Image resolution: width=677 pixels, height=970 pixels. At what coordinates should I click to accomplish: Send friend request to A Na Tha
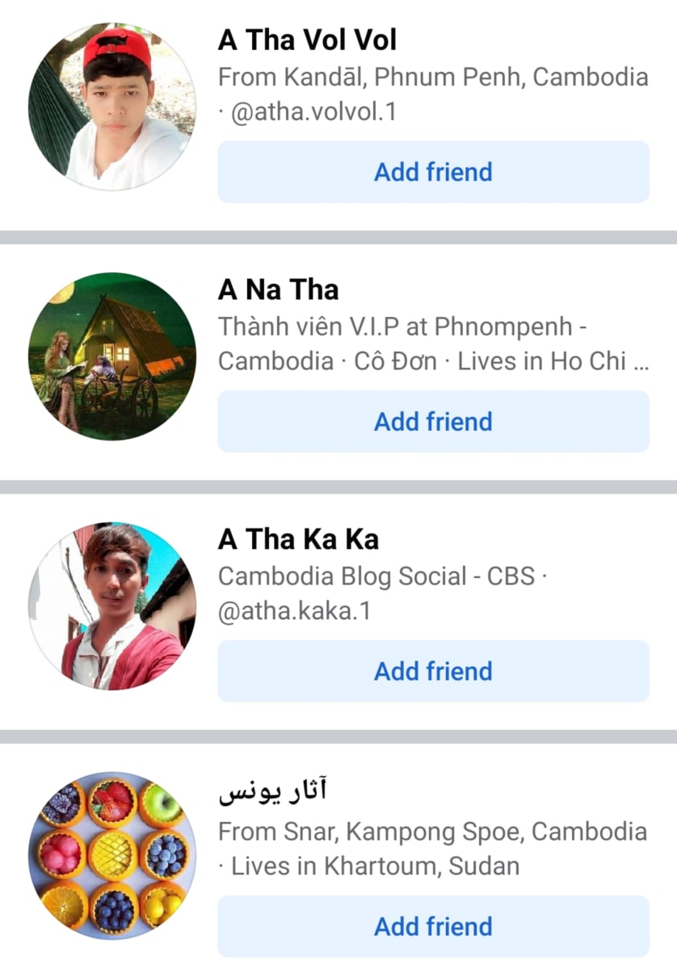[433, 421]
